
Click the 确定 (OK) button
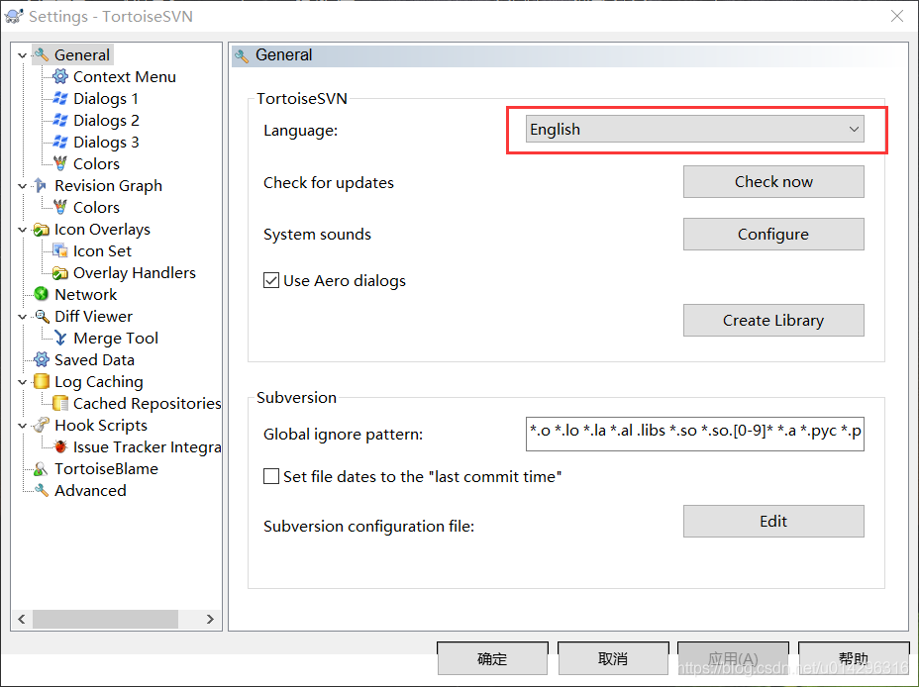(x=492, y=658)
